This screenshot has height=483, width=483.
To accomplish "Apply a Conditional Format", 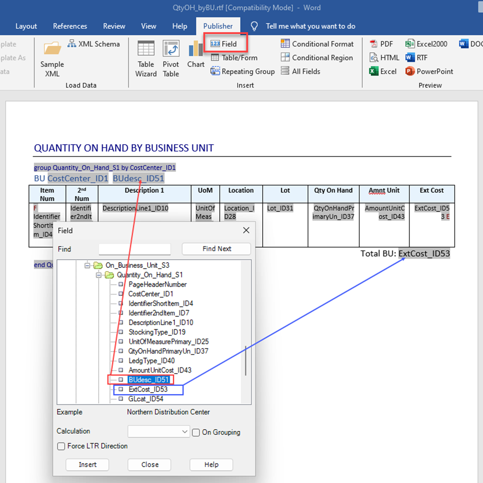I will point(317,44).
